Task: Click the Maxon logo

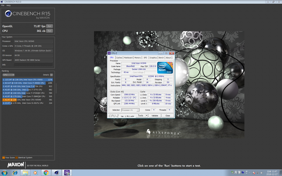Action: coord(16,165)
